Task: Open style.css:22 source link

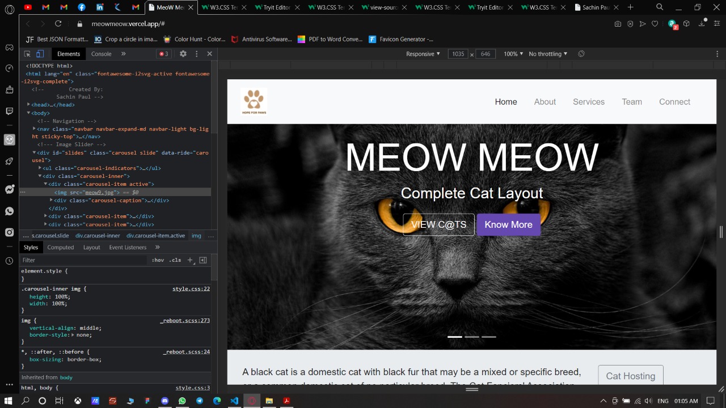Action: [191, 289]
